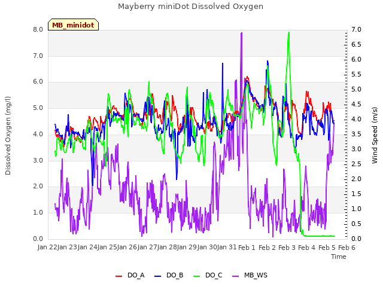Click the blue DO_B spike near Jan 31
Viewport: 383px width, 287px height.
(x=223, y=63)
